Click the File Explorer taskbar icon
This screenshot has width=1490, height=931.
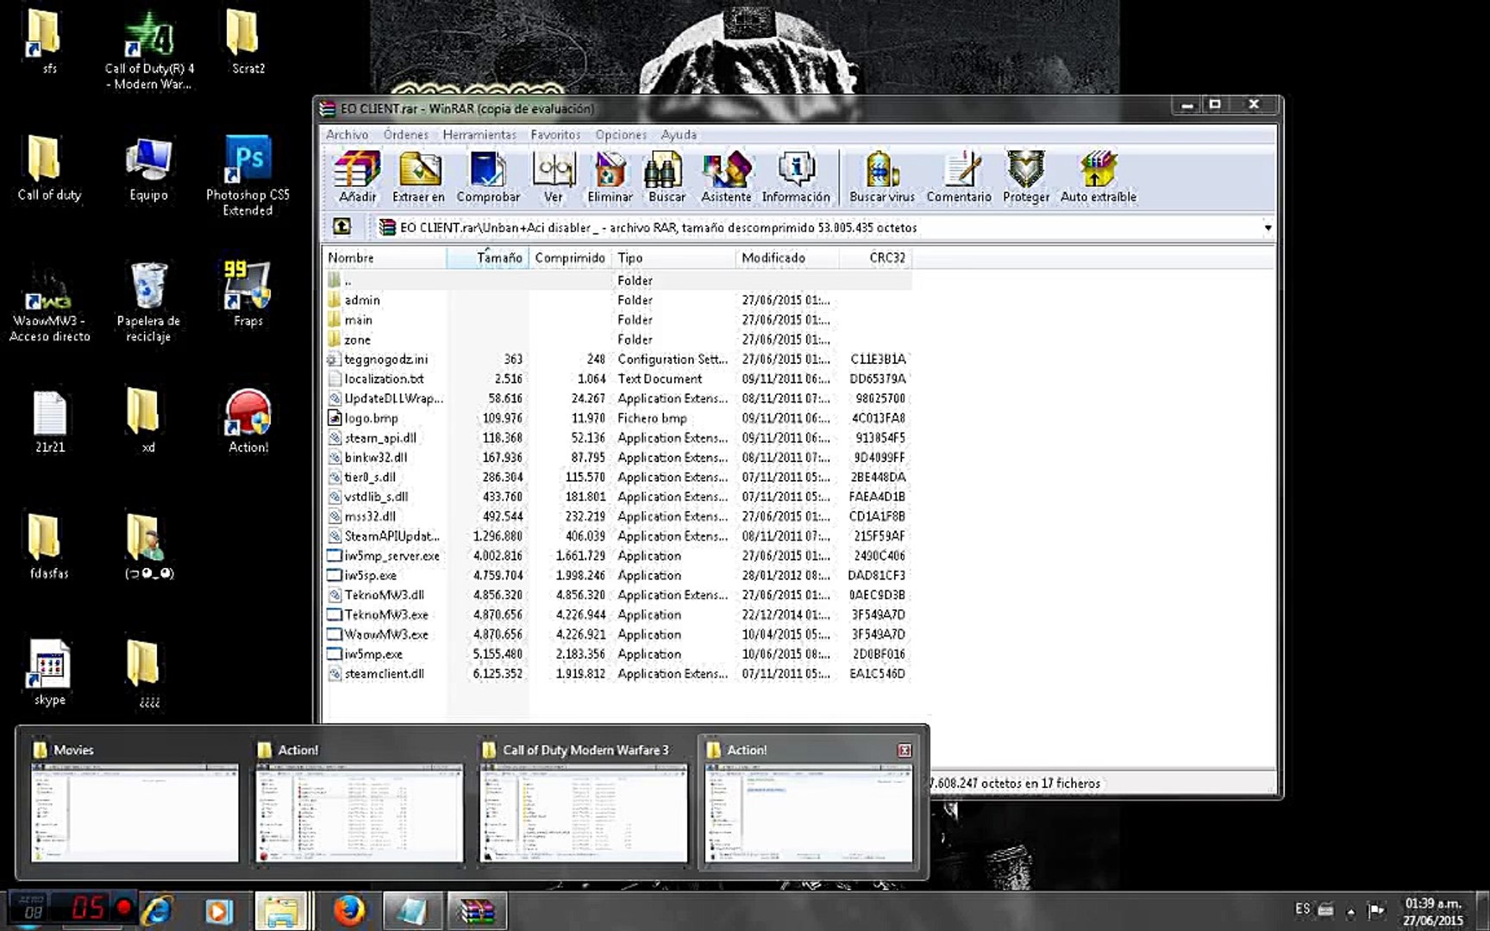coord(282,910)
